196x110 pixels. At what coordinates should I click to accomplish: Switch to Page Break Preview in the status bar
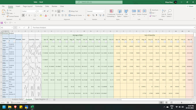171,103
